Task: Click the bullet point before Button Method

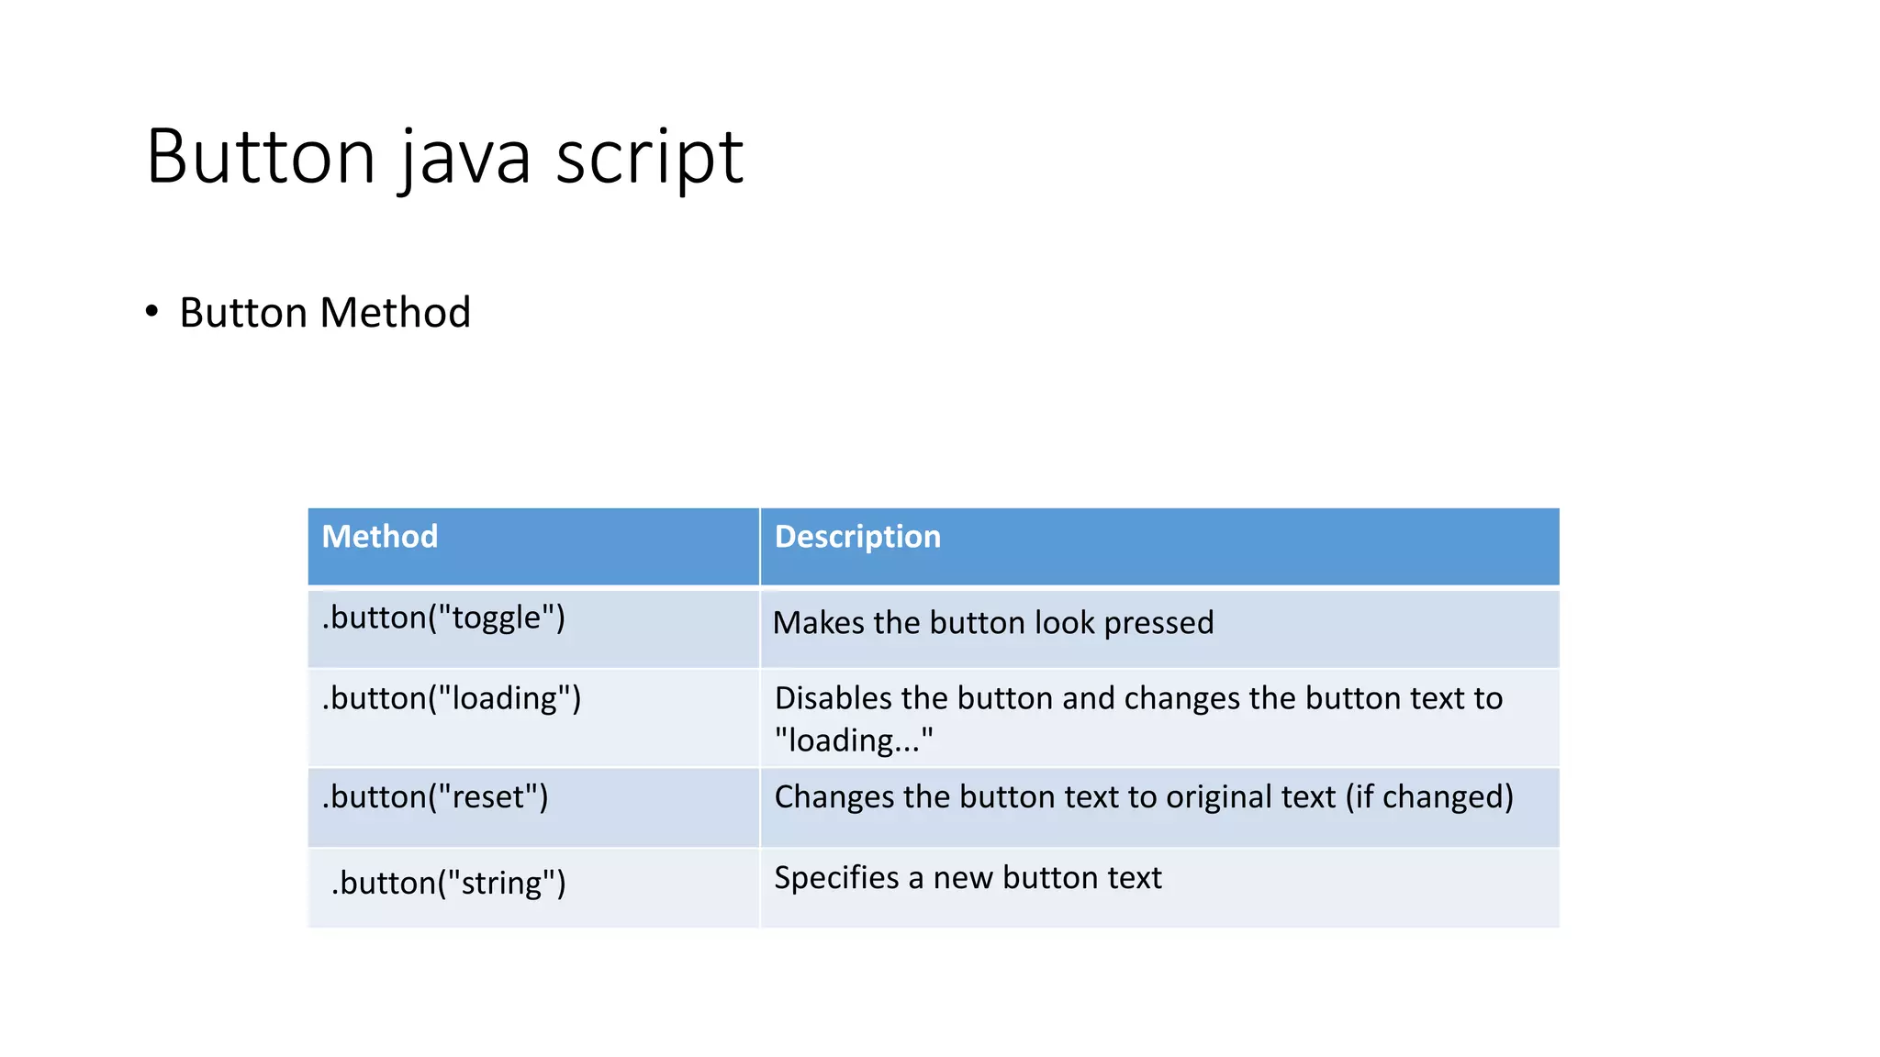Action: click(152, 312)
